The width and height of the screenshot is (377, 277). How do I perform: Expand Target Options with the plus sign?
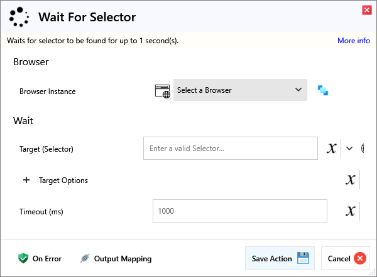tap(26, 180)
